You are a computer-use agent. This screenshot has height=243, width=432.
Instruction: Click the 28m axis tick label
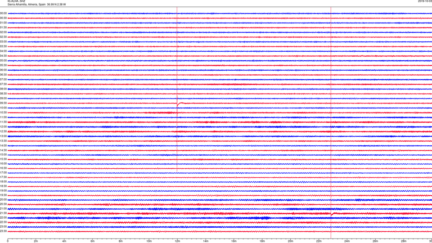[404, 241]
